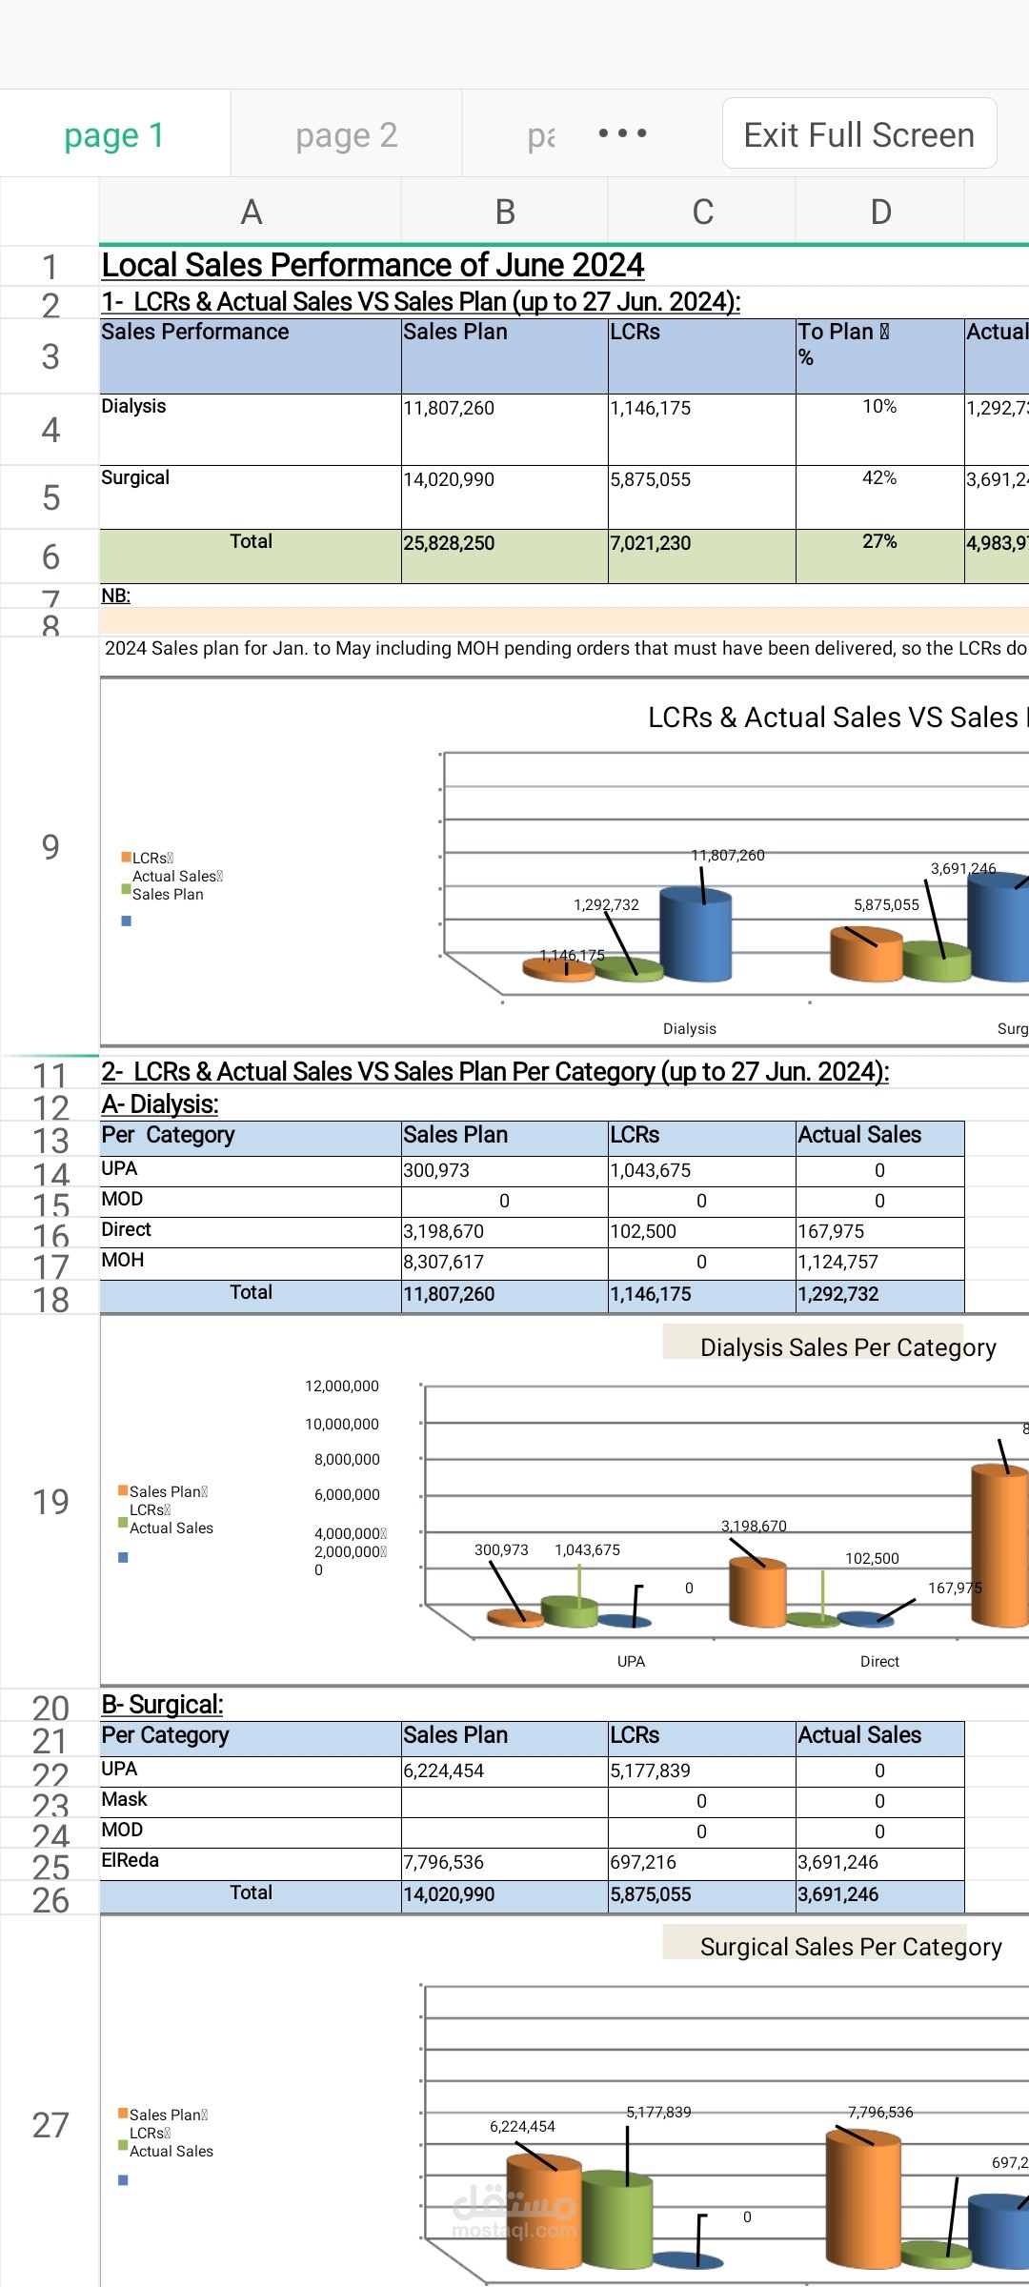Select the 42% To Plan cell

(880, 497)
